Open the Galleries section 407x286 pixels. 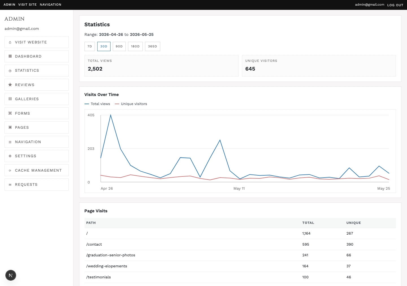pos(36,99)
